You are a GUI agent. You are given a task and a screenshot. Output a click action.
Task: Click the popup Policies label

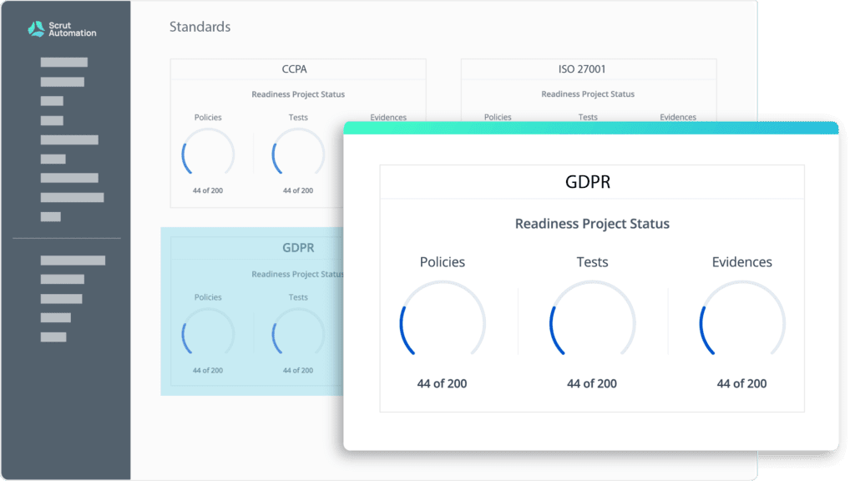click(443, 261)
